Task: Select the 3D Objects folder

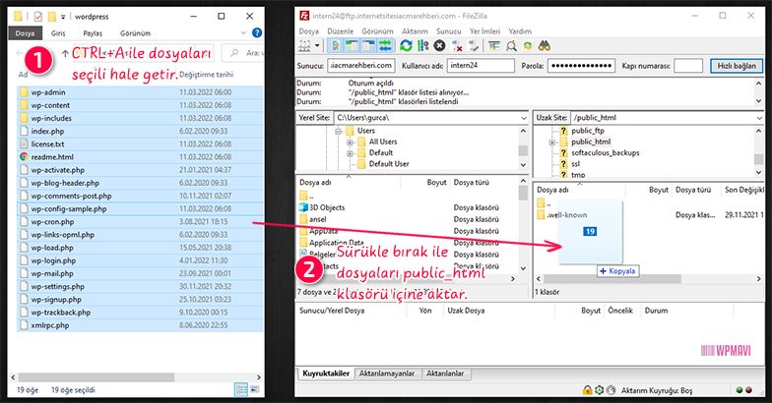Action: pyautogui.click(x=327, y=207)
